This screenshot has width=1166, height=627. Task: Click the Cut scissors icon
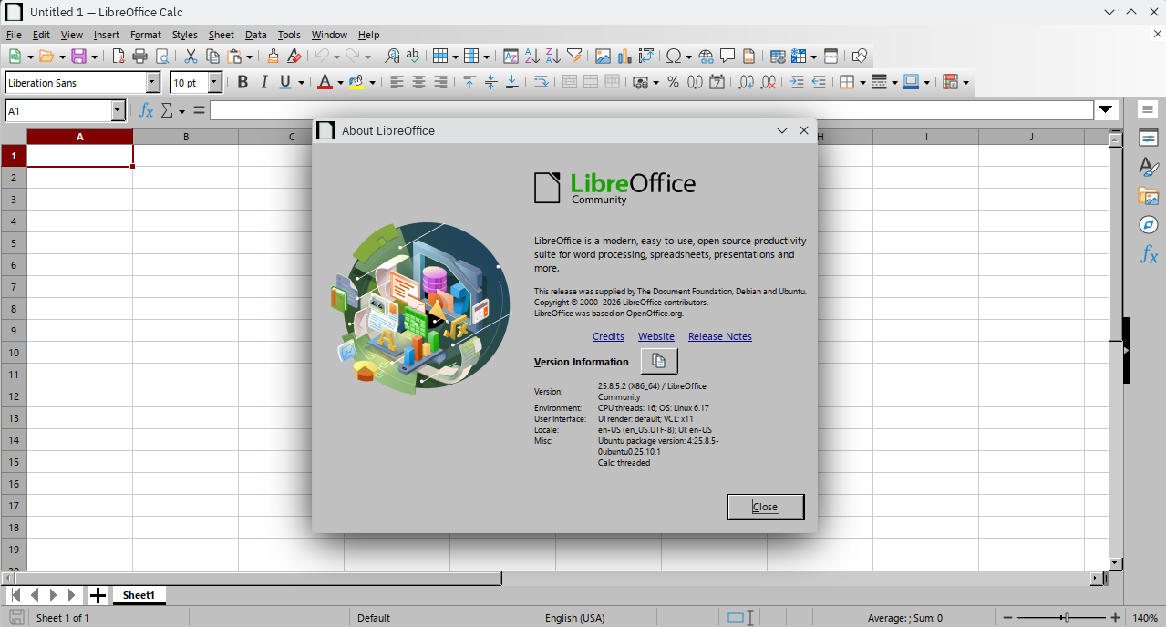pyautogui.click(x=191, y=57)
